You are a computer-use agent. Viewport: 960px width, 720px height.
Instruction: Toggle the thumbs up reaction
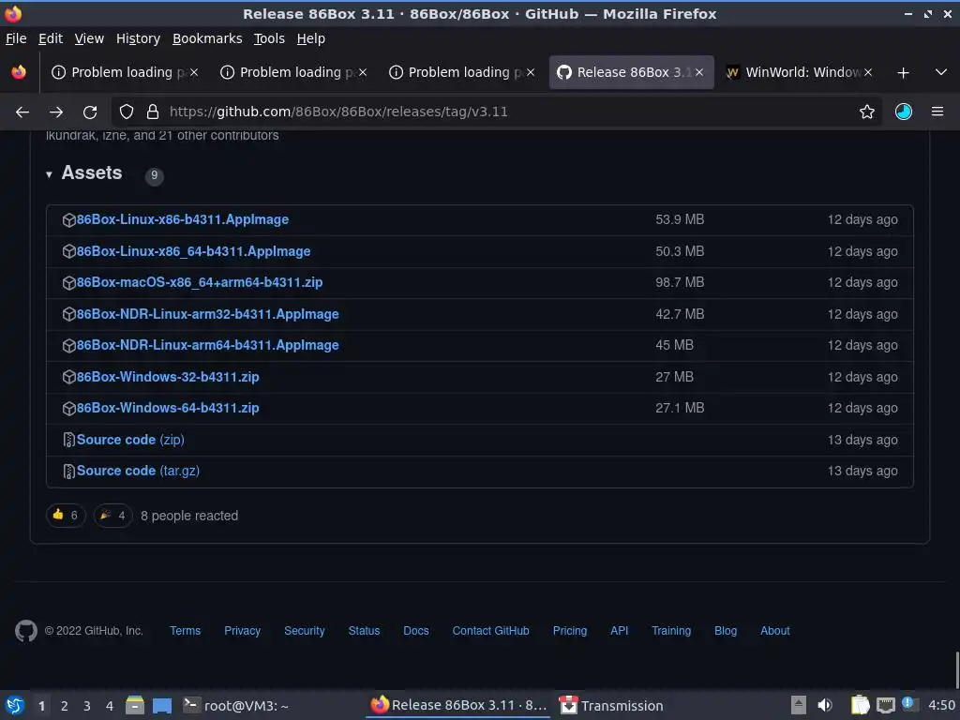(66, 516)
